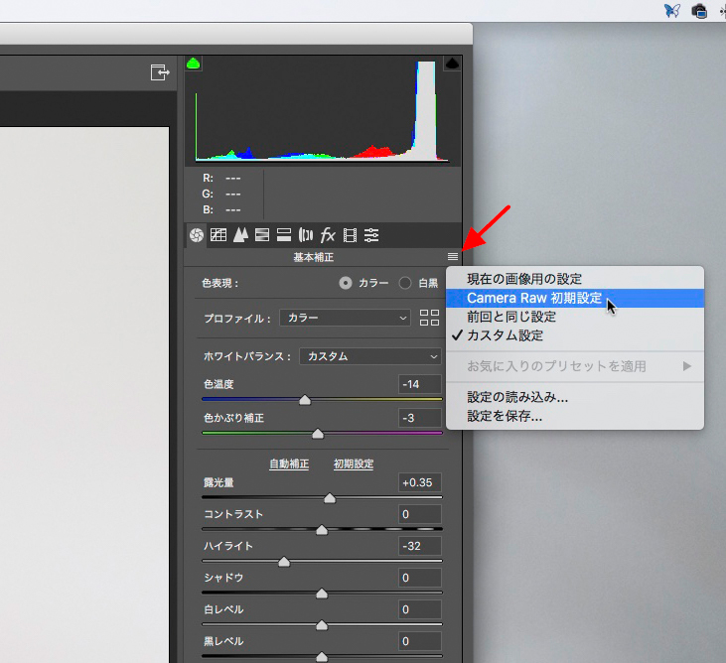Click the 基本補正 panel menu icon
The image size is (726, 663).
coord(453,256)
